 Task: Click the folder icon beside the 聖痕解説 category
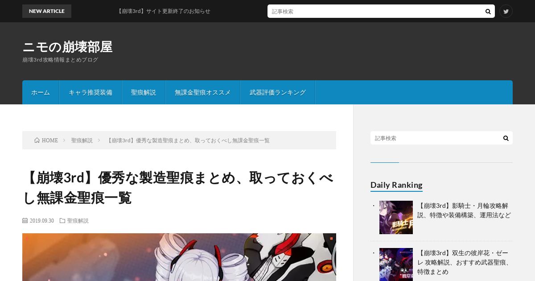(62, 221)
